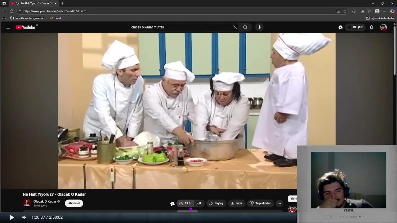Send thanks with Teşekkürler button
This screenshot has width=397, height=223.
(261, 203)
